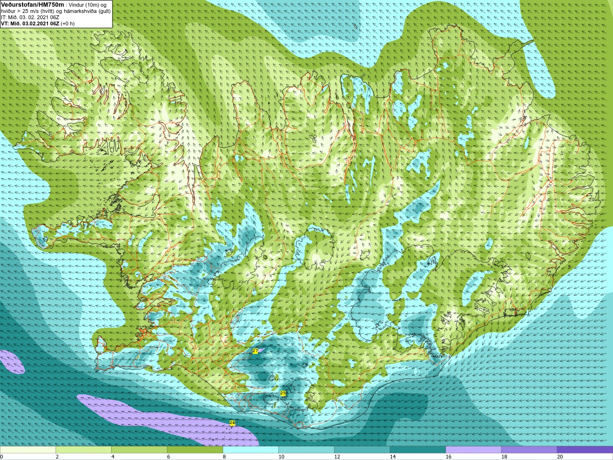Pick the dark teal 14–16 scale swatch
Image resolution: width=613 pixels, height=460 pixels.
coord(418,450)
